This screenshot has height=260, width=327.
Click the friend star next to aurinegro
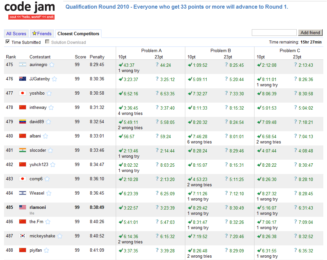[52, 65]
